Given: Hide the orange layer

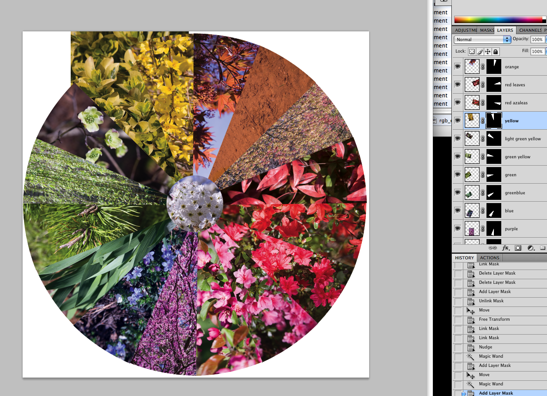Looking at the screenshot, I should tap(457, 66).
